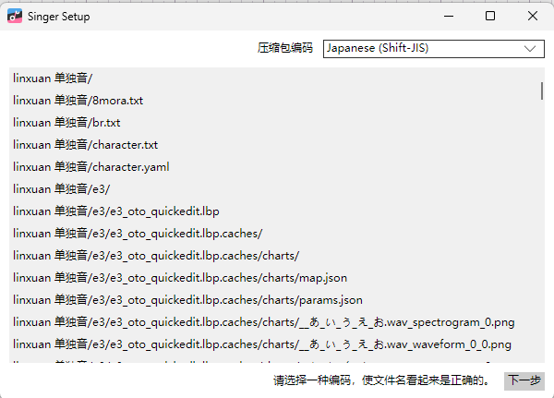Viewport: 554px width, 398px height.
Task: Select the character.txt file row
Action: (x=276, y=145)
